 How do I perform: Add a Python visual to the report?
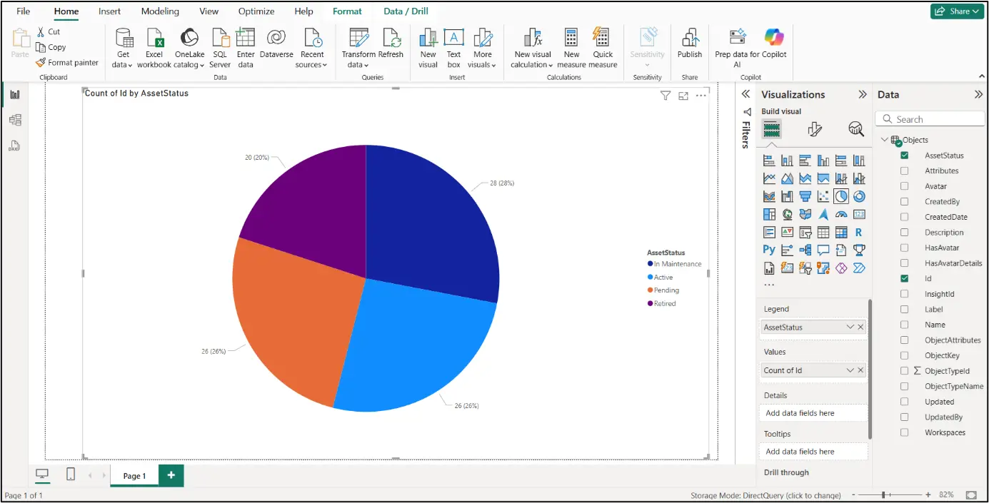(769, 249)
